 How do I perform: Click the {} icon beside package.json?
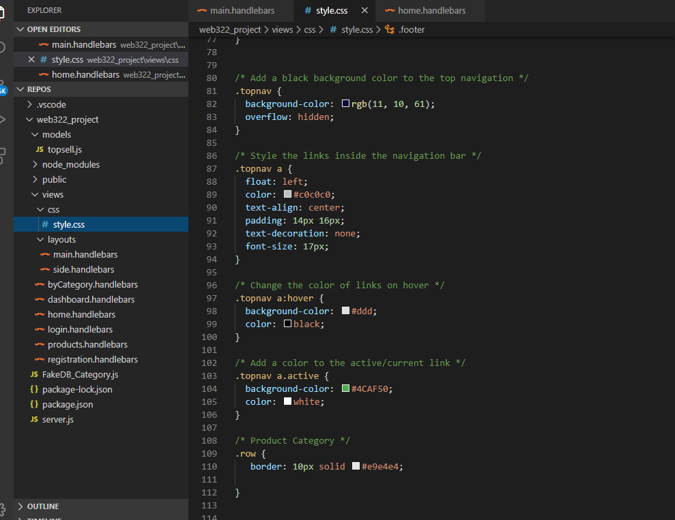tap(33, 404)
